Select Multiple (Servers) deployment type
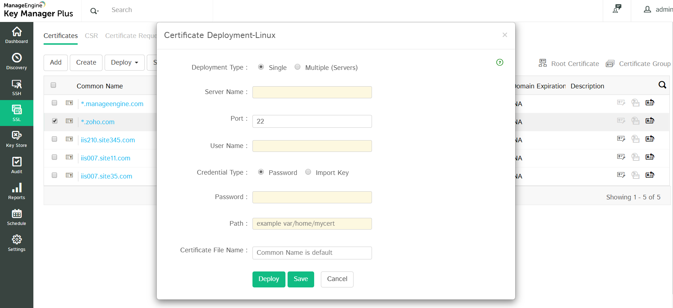Image resolution: width=673 pixels, height=308 pixels. tap(297, 67)
